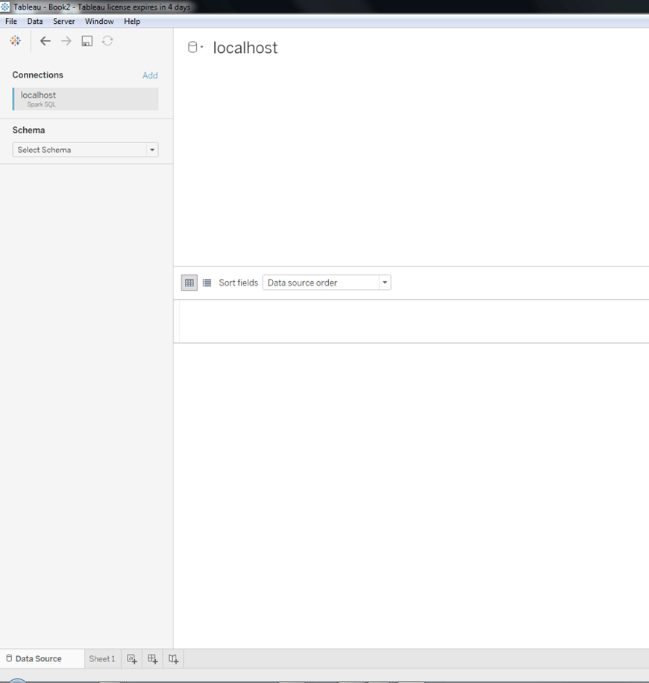This screenshot has height=683, width=649.
Task: Open the File menu
Action: pyautogui.click(x=11, y=22)
